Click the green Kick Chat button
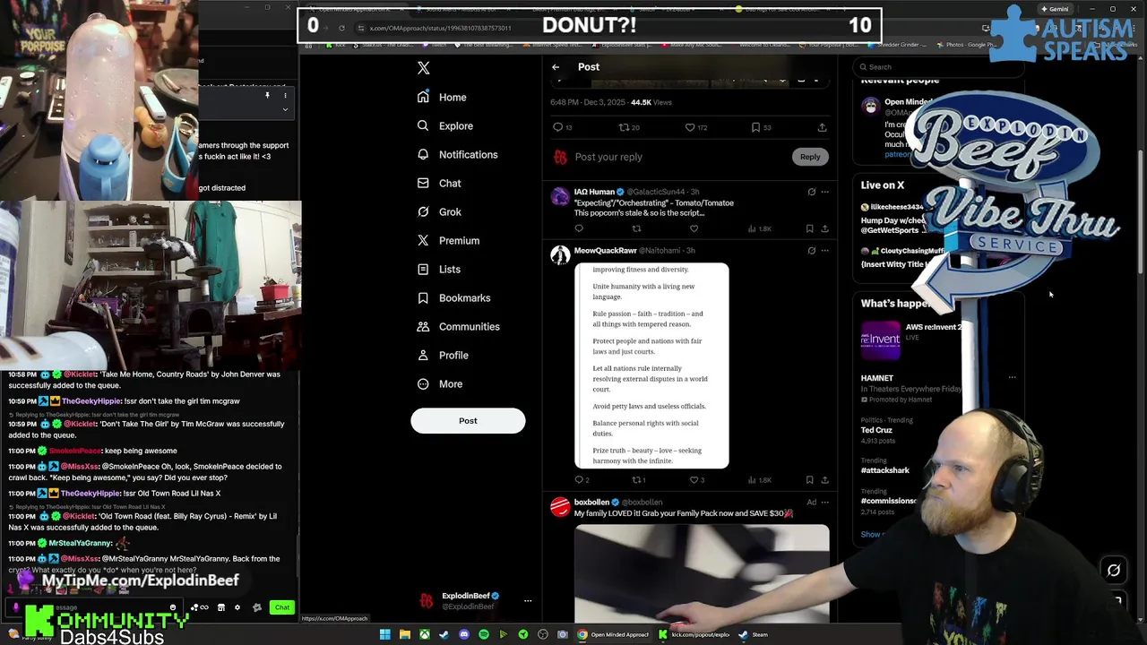The image size is (1147, 645). tap(282, 607)
